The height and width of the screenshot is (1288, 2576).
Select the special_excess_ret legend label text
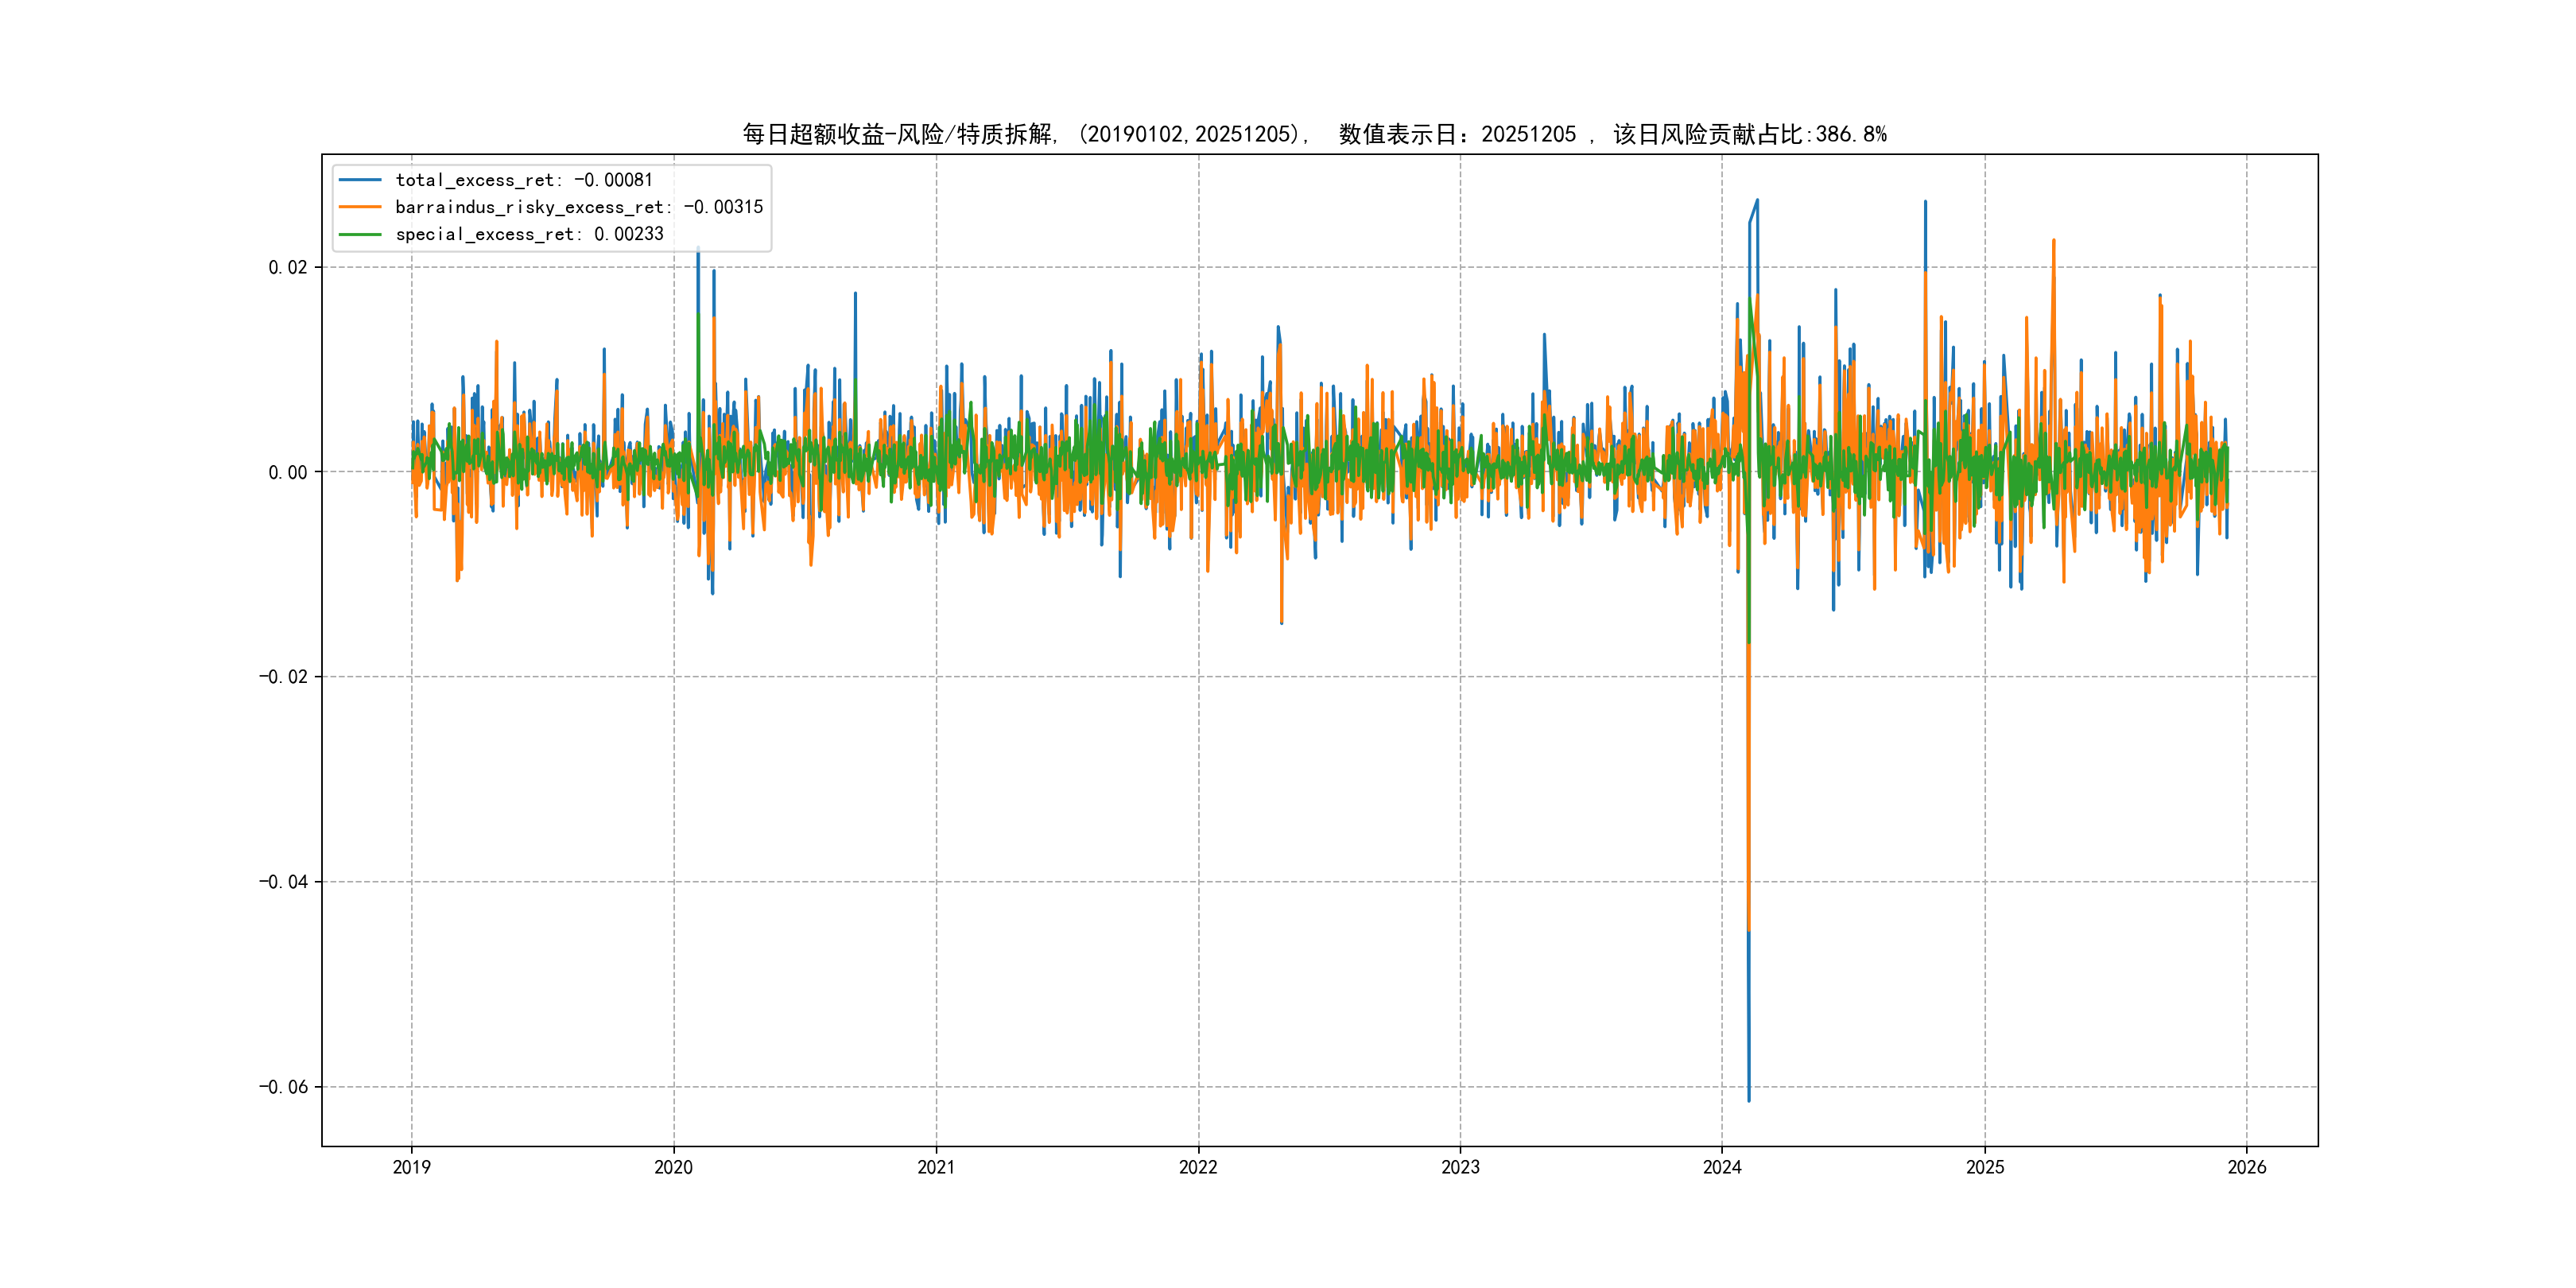529,234
